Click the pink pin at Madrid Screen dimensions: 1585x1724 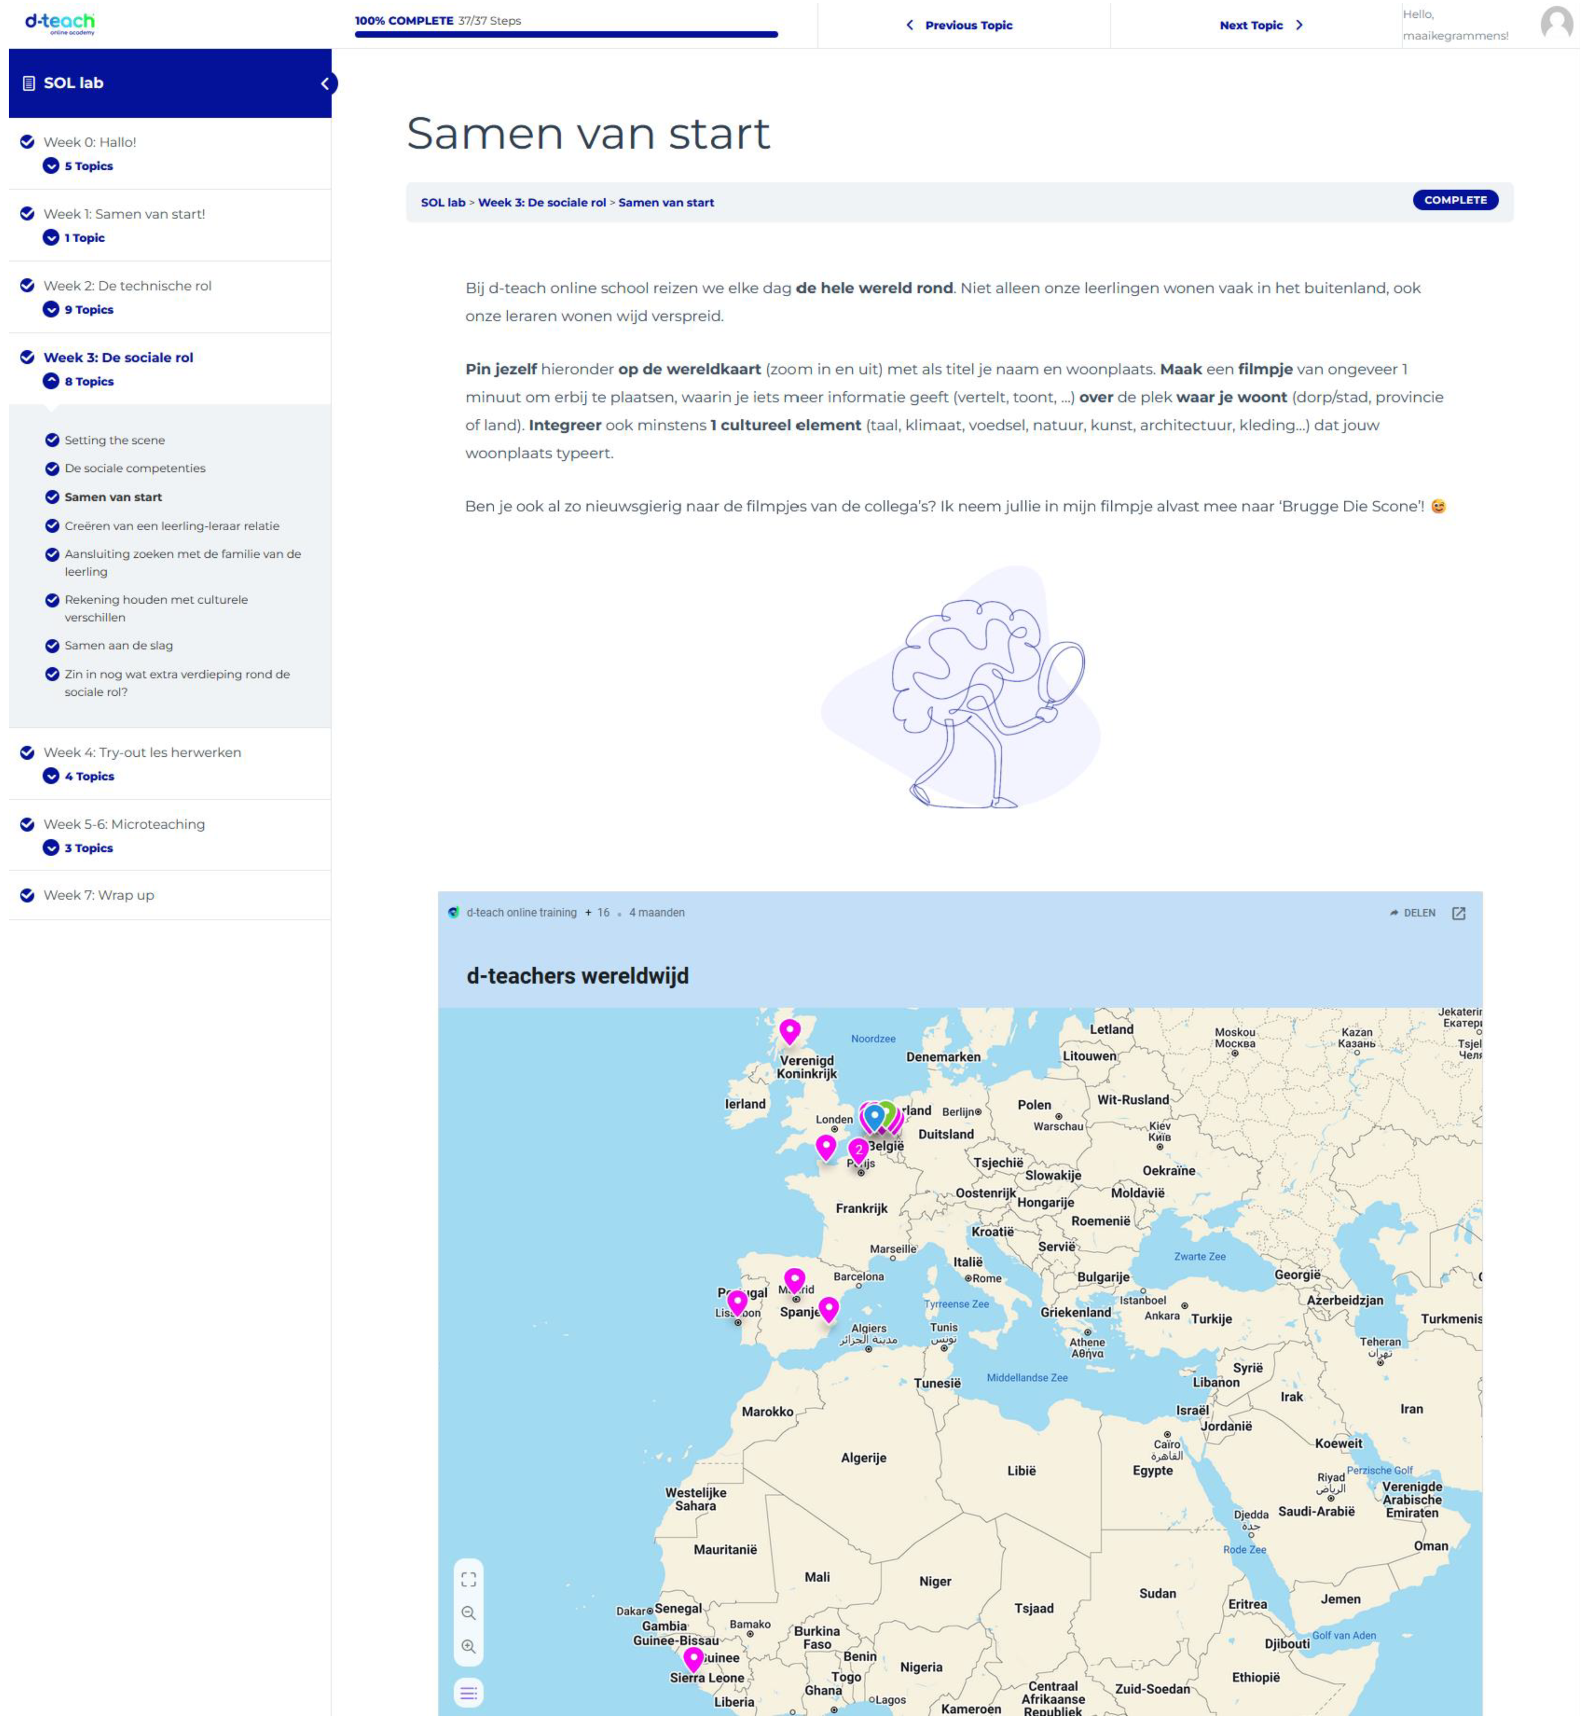point(795,1280)
